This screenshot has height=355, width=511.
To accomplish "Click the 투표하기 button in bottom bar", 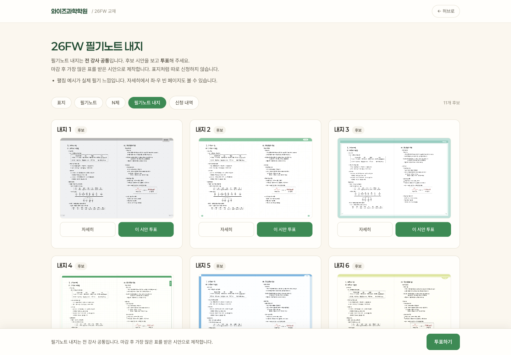I will [x=443, y=342].
